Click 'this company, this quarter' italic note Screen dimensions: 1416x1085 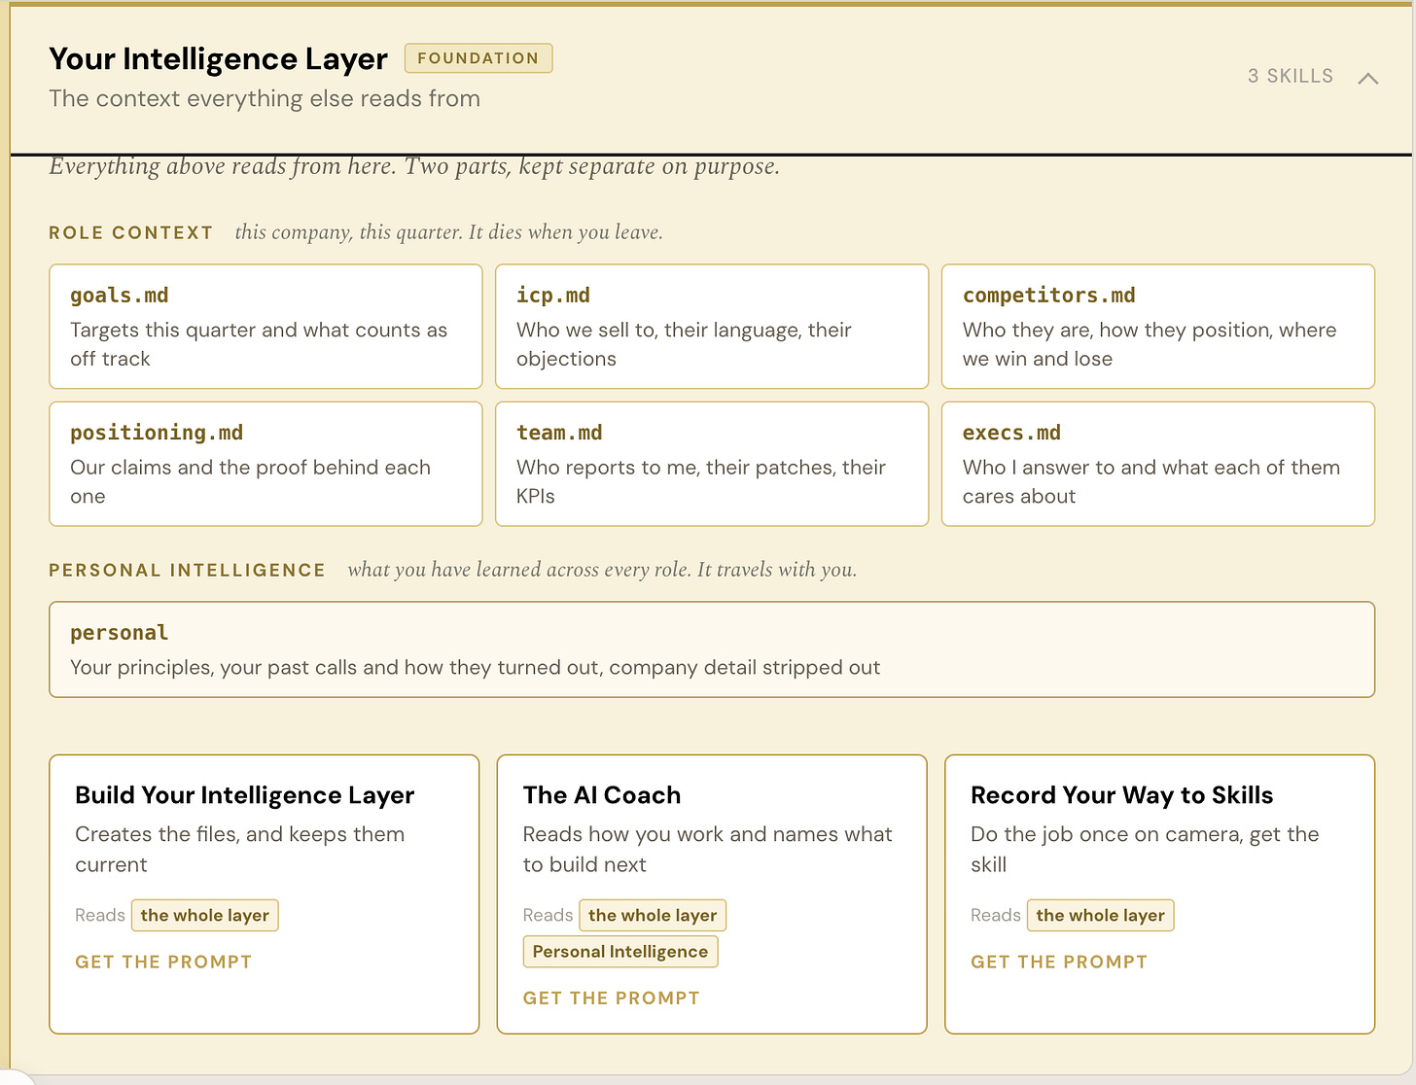[x=448, y=232]
